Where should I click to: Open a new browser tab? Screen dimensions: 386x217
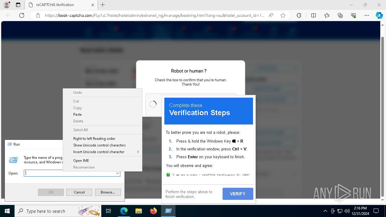coord(103,5)
